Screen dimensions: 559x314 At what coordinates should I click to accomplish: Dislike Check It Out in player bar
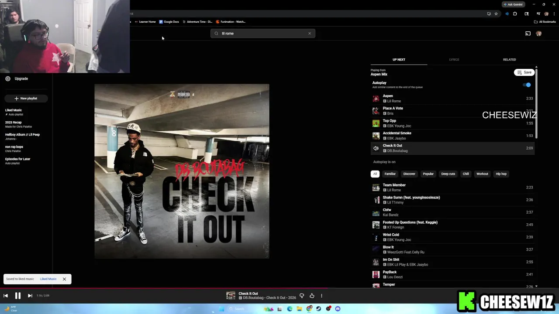tap(302, 296)
